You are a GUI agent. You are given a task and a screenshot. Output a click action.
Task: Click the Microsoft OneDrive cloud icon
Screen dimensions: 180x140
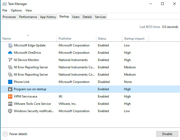tap(10, 53)
